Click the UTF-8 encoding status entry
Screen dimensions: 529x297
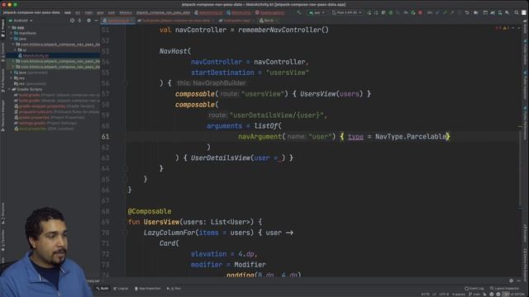(x=444, y=295)
